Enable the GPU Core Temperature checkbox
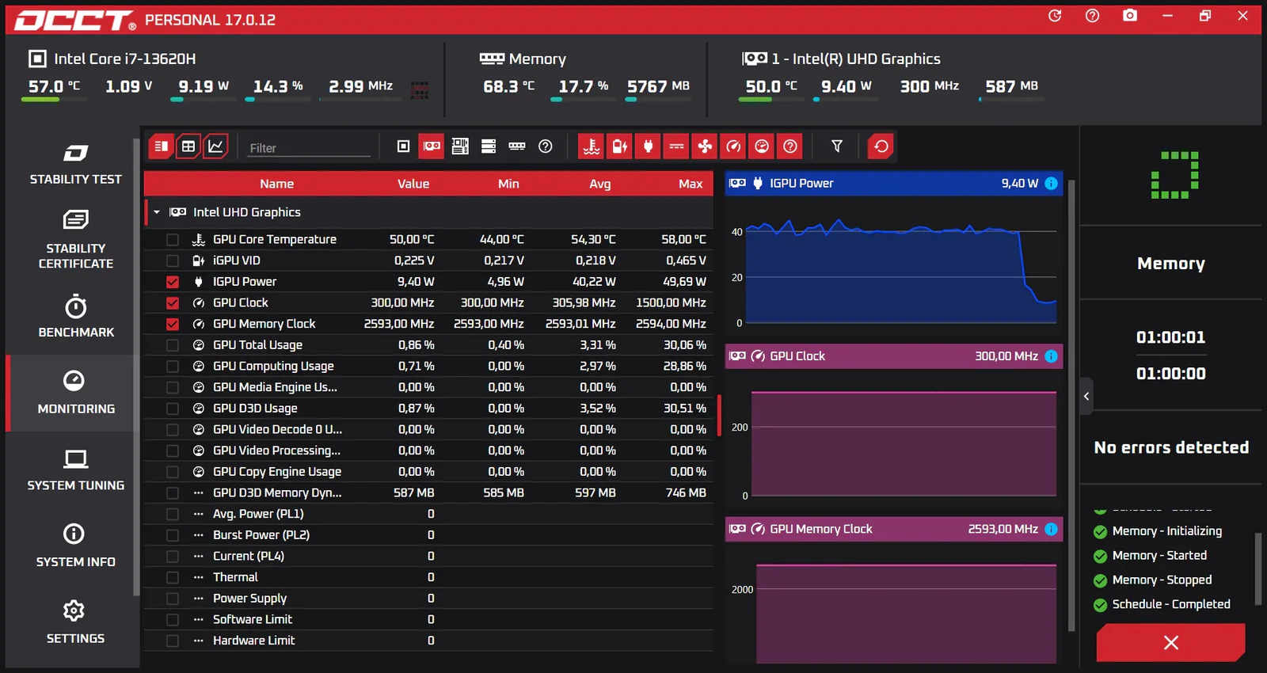1267x673 pixels. 172,239
